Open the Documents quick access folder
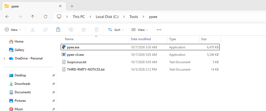 (x=20, y=92)
